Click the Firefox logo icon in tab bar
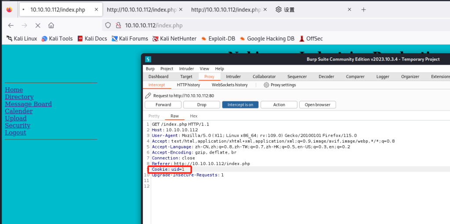The image size is (450, 224). tap(10, 10)
